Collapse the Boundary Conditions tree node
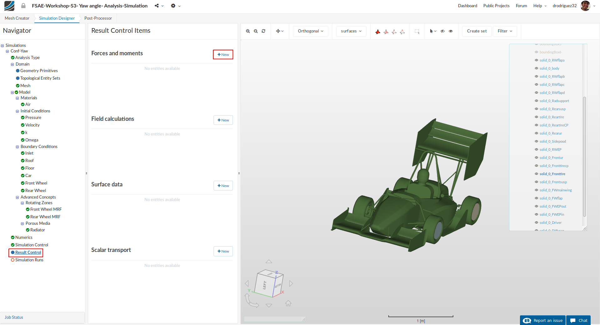This screenshot has width=600, height=325. pyautogui.click(x=18, y=147)
